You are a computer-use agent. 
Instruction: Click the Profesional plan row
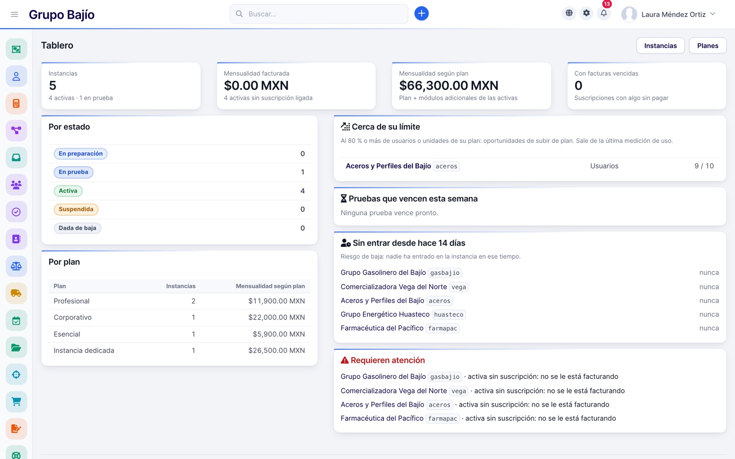click(179, 301)
